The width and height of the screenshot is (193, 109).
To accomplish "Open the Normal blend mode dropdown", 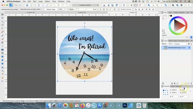I will pyautogui.click(x=181, y=44).
